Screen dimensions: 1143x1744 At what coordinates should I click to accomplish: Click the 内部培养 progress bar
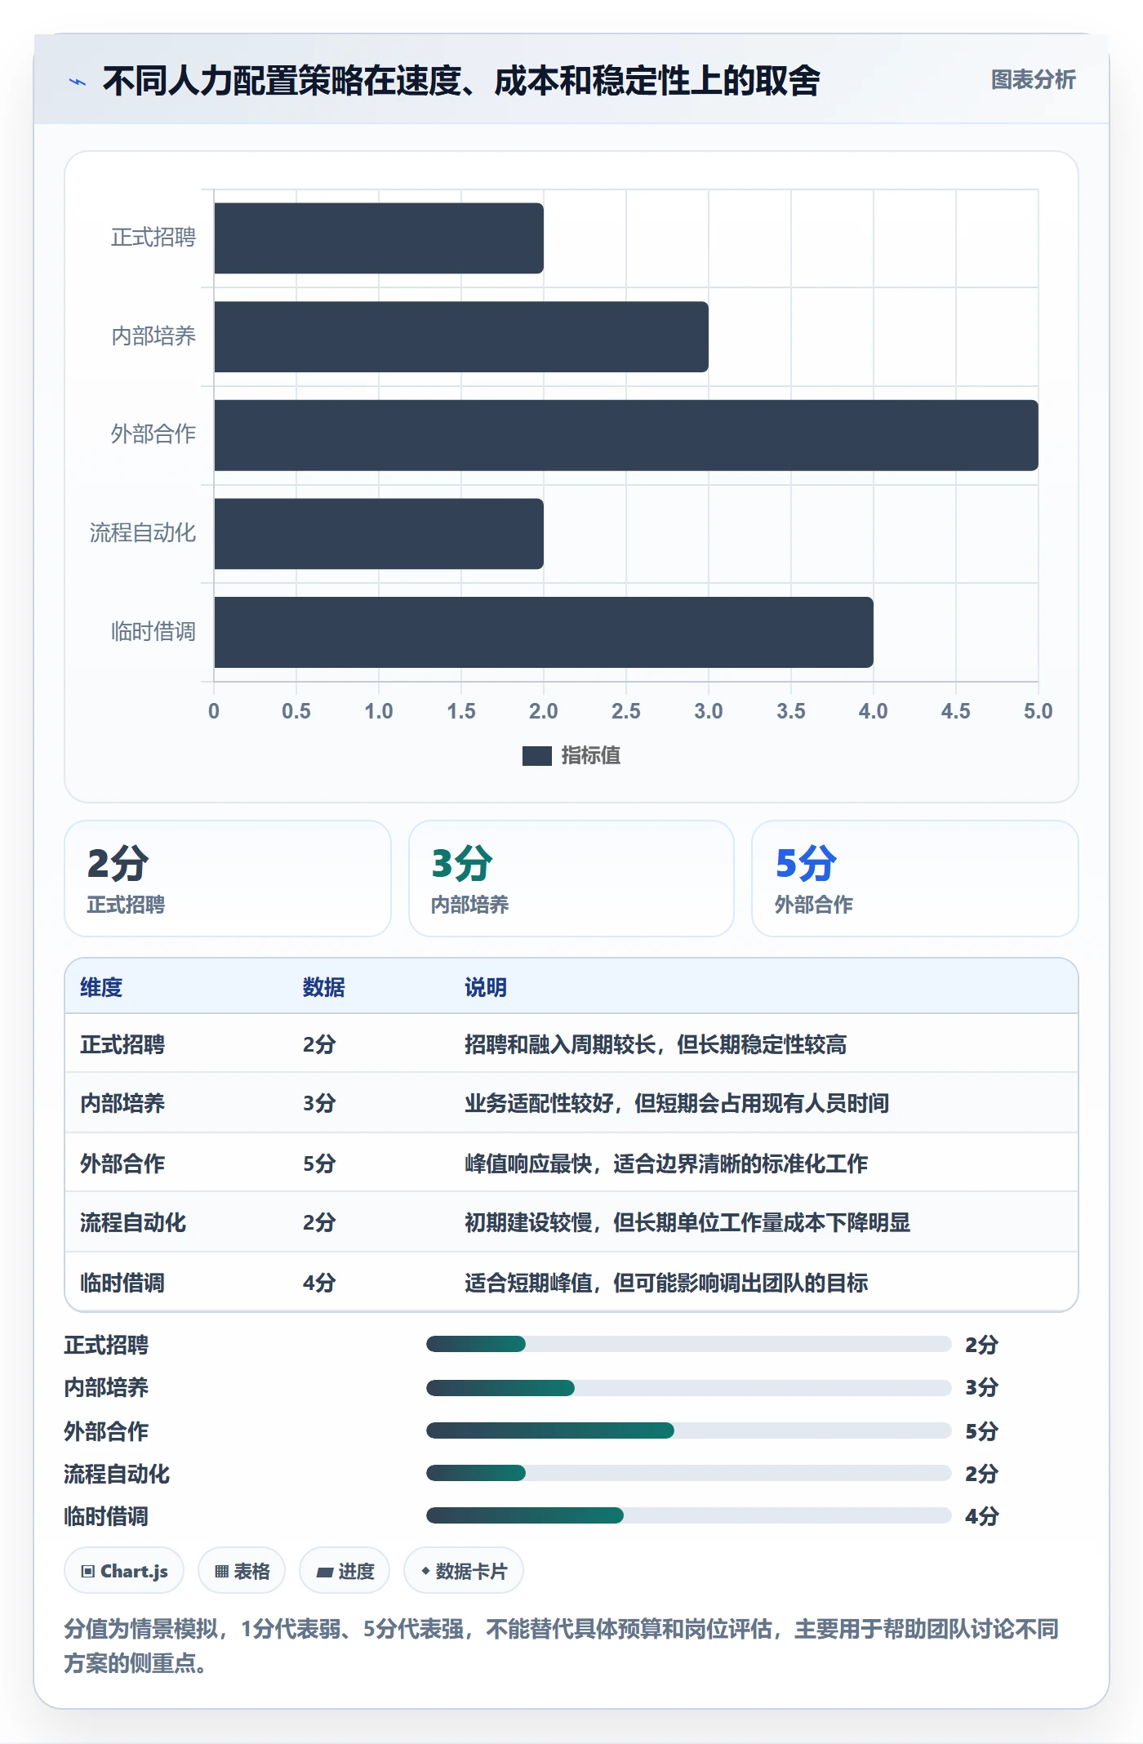(x=688, y=1387)
